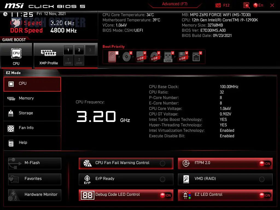Click the CPU Ratio value 32
The width and height of the screenshot is (280, 210).
[x=222, y=92]
